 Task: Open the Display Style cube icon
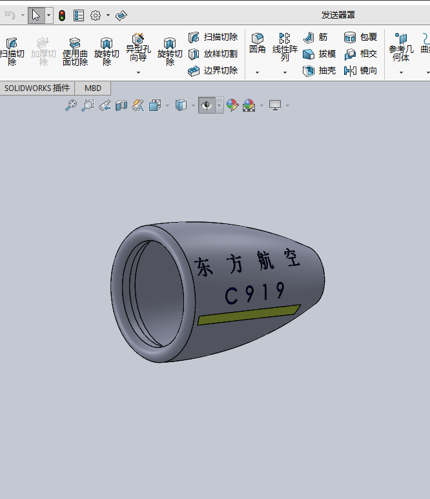pos(181,105)
